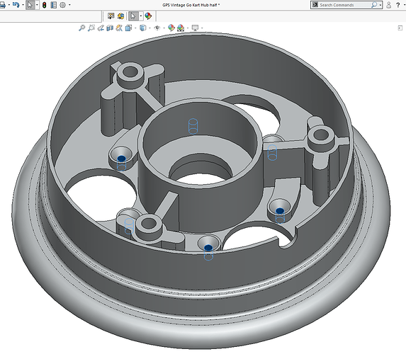The width and height of the screenshot is (406, 354).
Task: Click the Edit Appearance sphere in the view toolbar
Action: [x=171, y=28]
